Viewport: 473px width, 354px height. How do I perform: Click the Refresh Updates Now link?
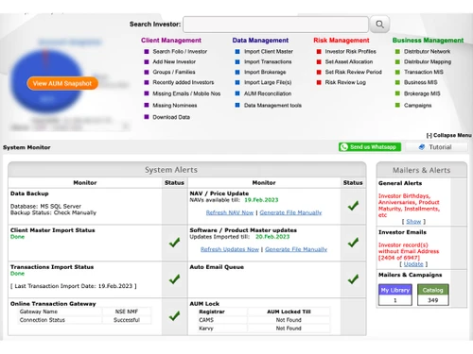tap(230, 249)
